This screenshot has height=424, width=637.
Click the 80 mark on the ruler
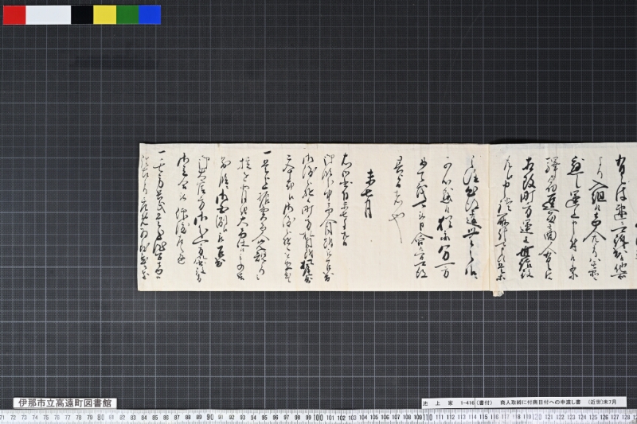101,417
